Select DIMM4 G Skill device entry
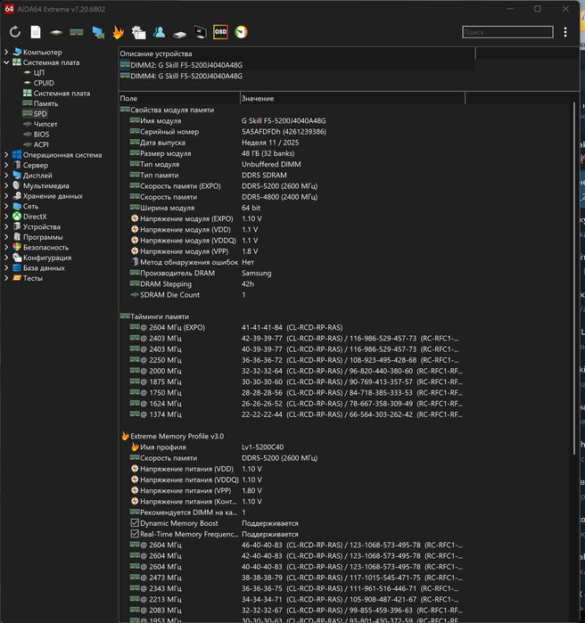Viewport: 585px width, 623px height. [185, 77]
